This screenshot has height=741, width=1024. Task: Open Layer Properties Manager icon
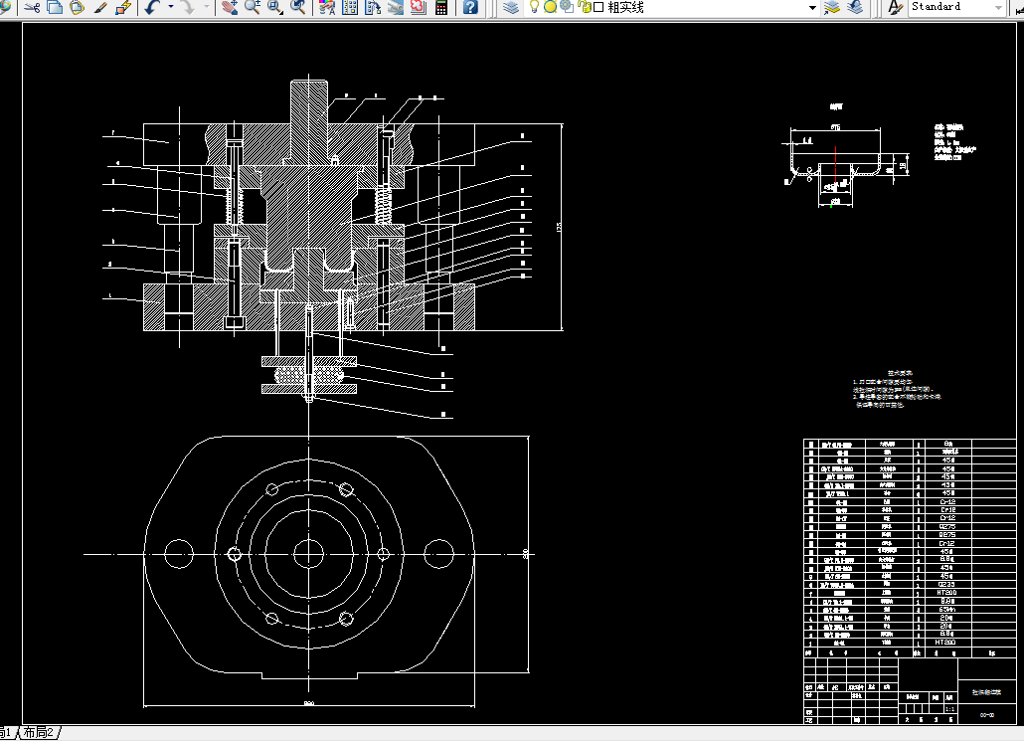click(511, 7)
